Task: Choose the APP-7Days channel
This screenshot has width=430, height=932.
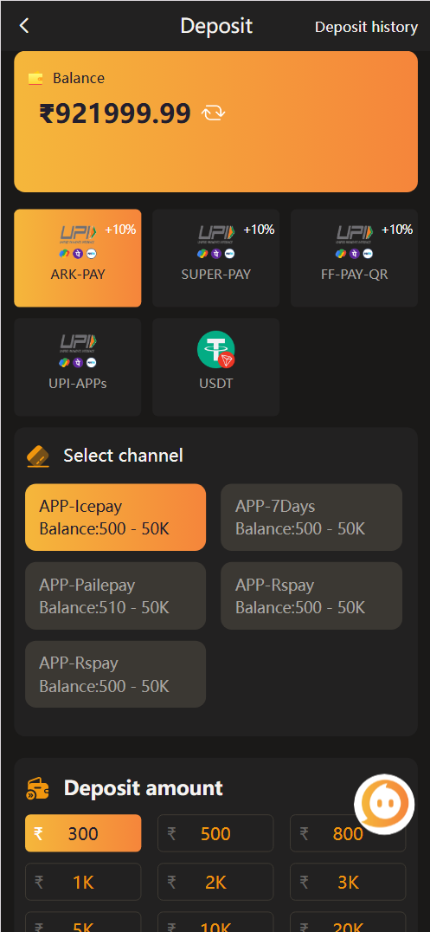Action: pos(311,517)
